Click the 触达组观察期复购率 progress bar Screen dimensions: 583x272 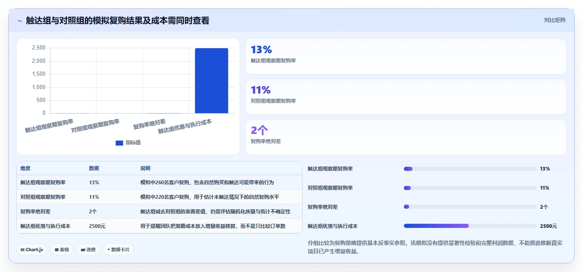click(470, 169)
